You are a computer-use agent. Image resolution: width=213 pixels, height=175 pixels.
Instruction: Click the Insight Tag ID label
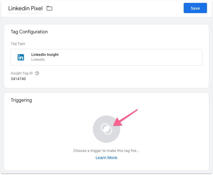pos(22,73)
